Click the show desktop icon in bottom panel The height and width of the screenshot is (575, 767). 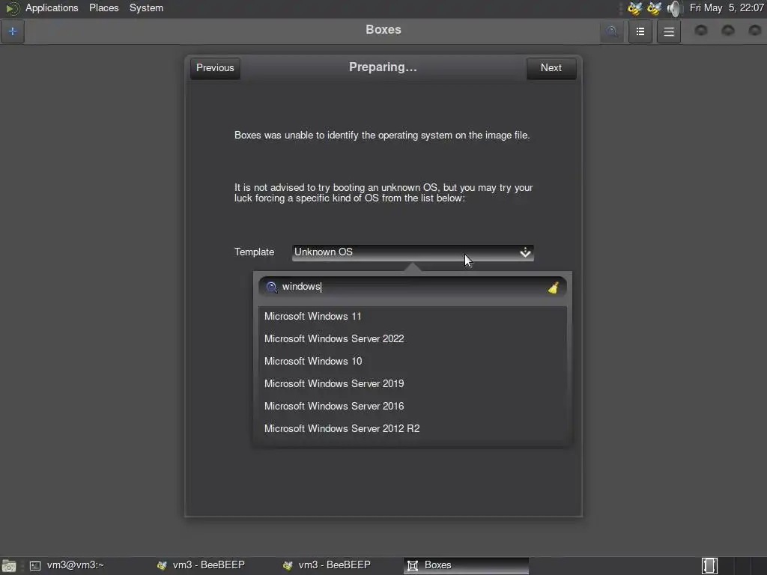8,566
